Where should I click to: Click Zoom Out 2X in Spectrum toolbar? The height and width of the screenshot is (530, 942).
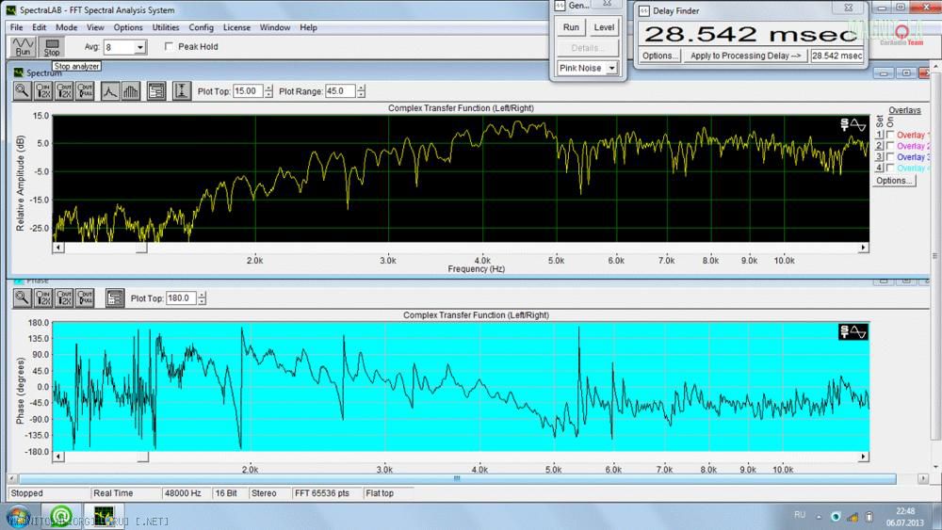click(x=64, y=91)
